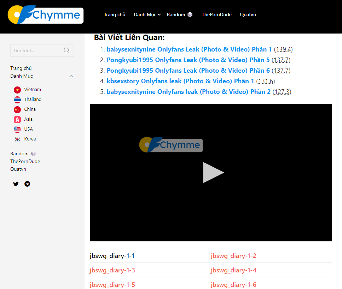
Task: Open Quatvn in the top navigation
Action: point(248,14)
